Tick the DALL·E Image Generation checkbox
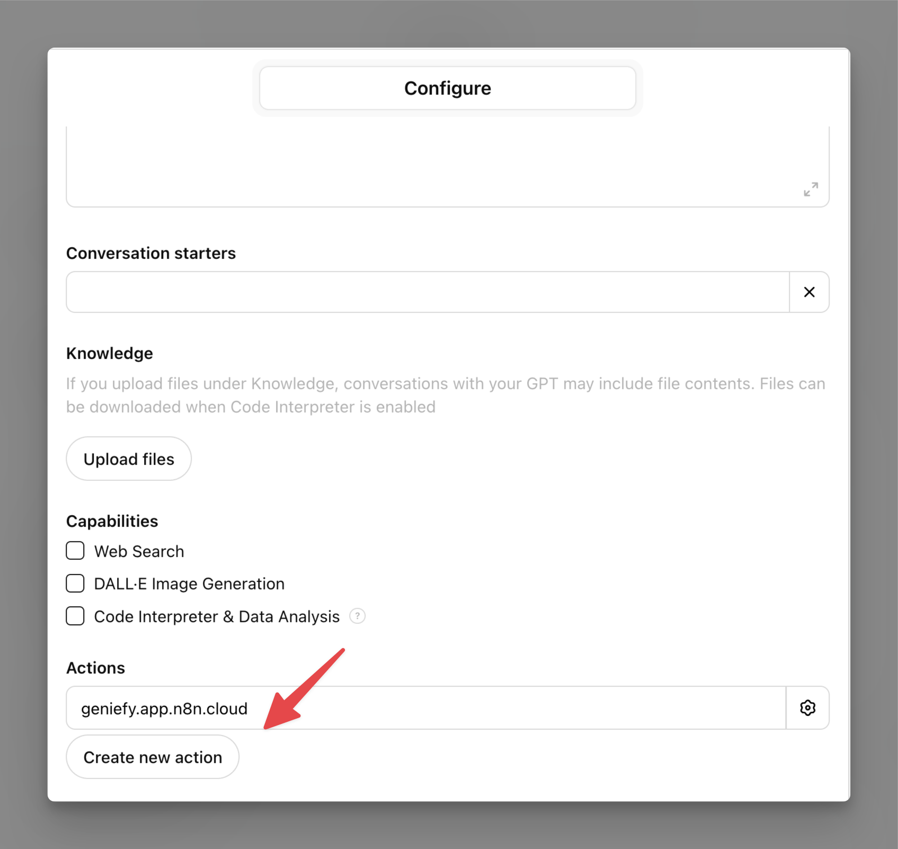The width and height of the screenshot is (898, 849). click(x=75, y=583)
